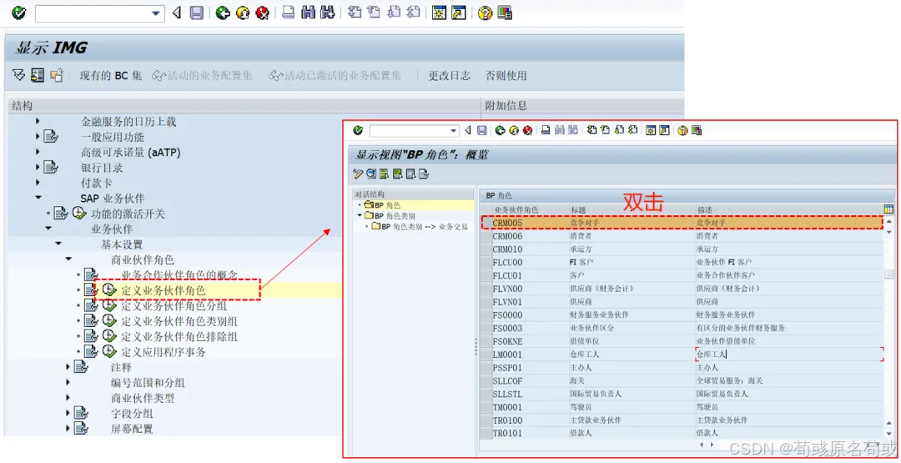Click documentation icon for 定义业务伙伴角色分组

click(91, 305)
